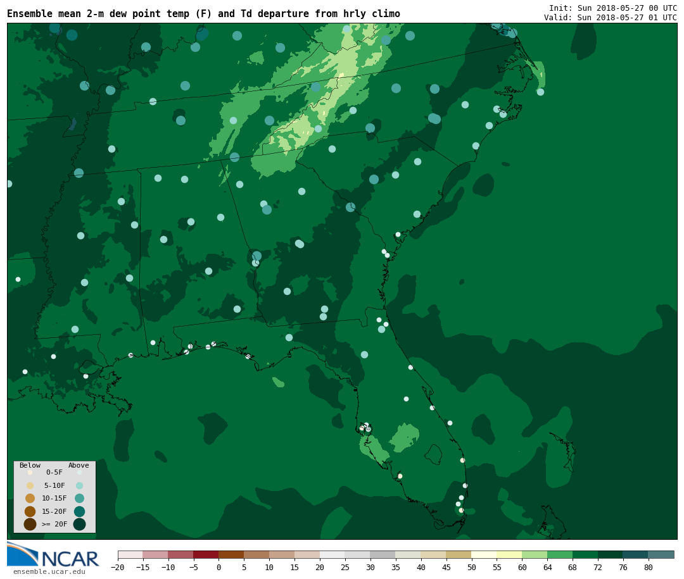This screenshot has width=684, height=579.
Task: Select the Below >= 20F legend circle
Action: click(x=30, y=524)
